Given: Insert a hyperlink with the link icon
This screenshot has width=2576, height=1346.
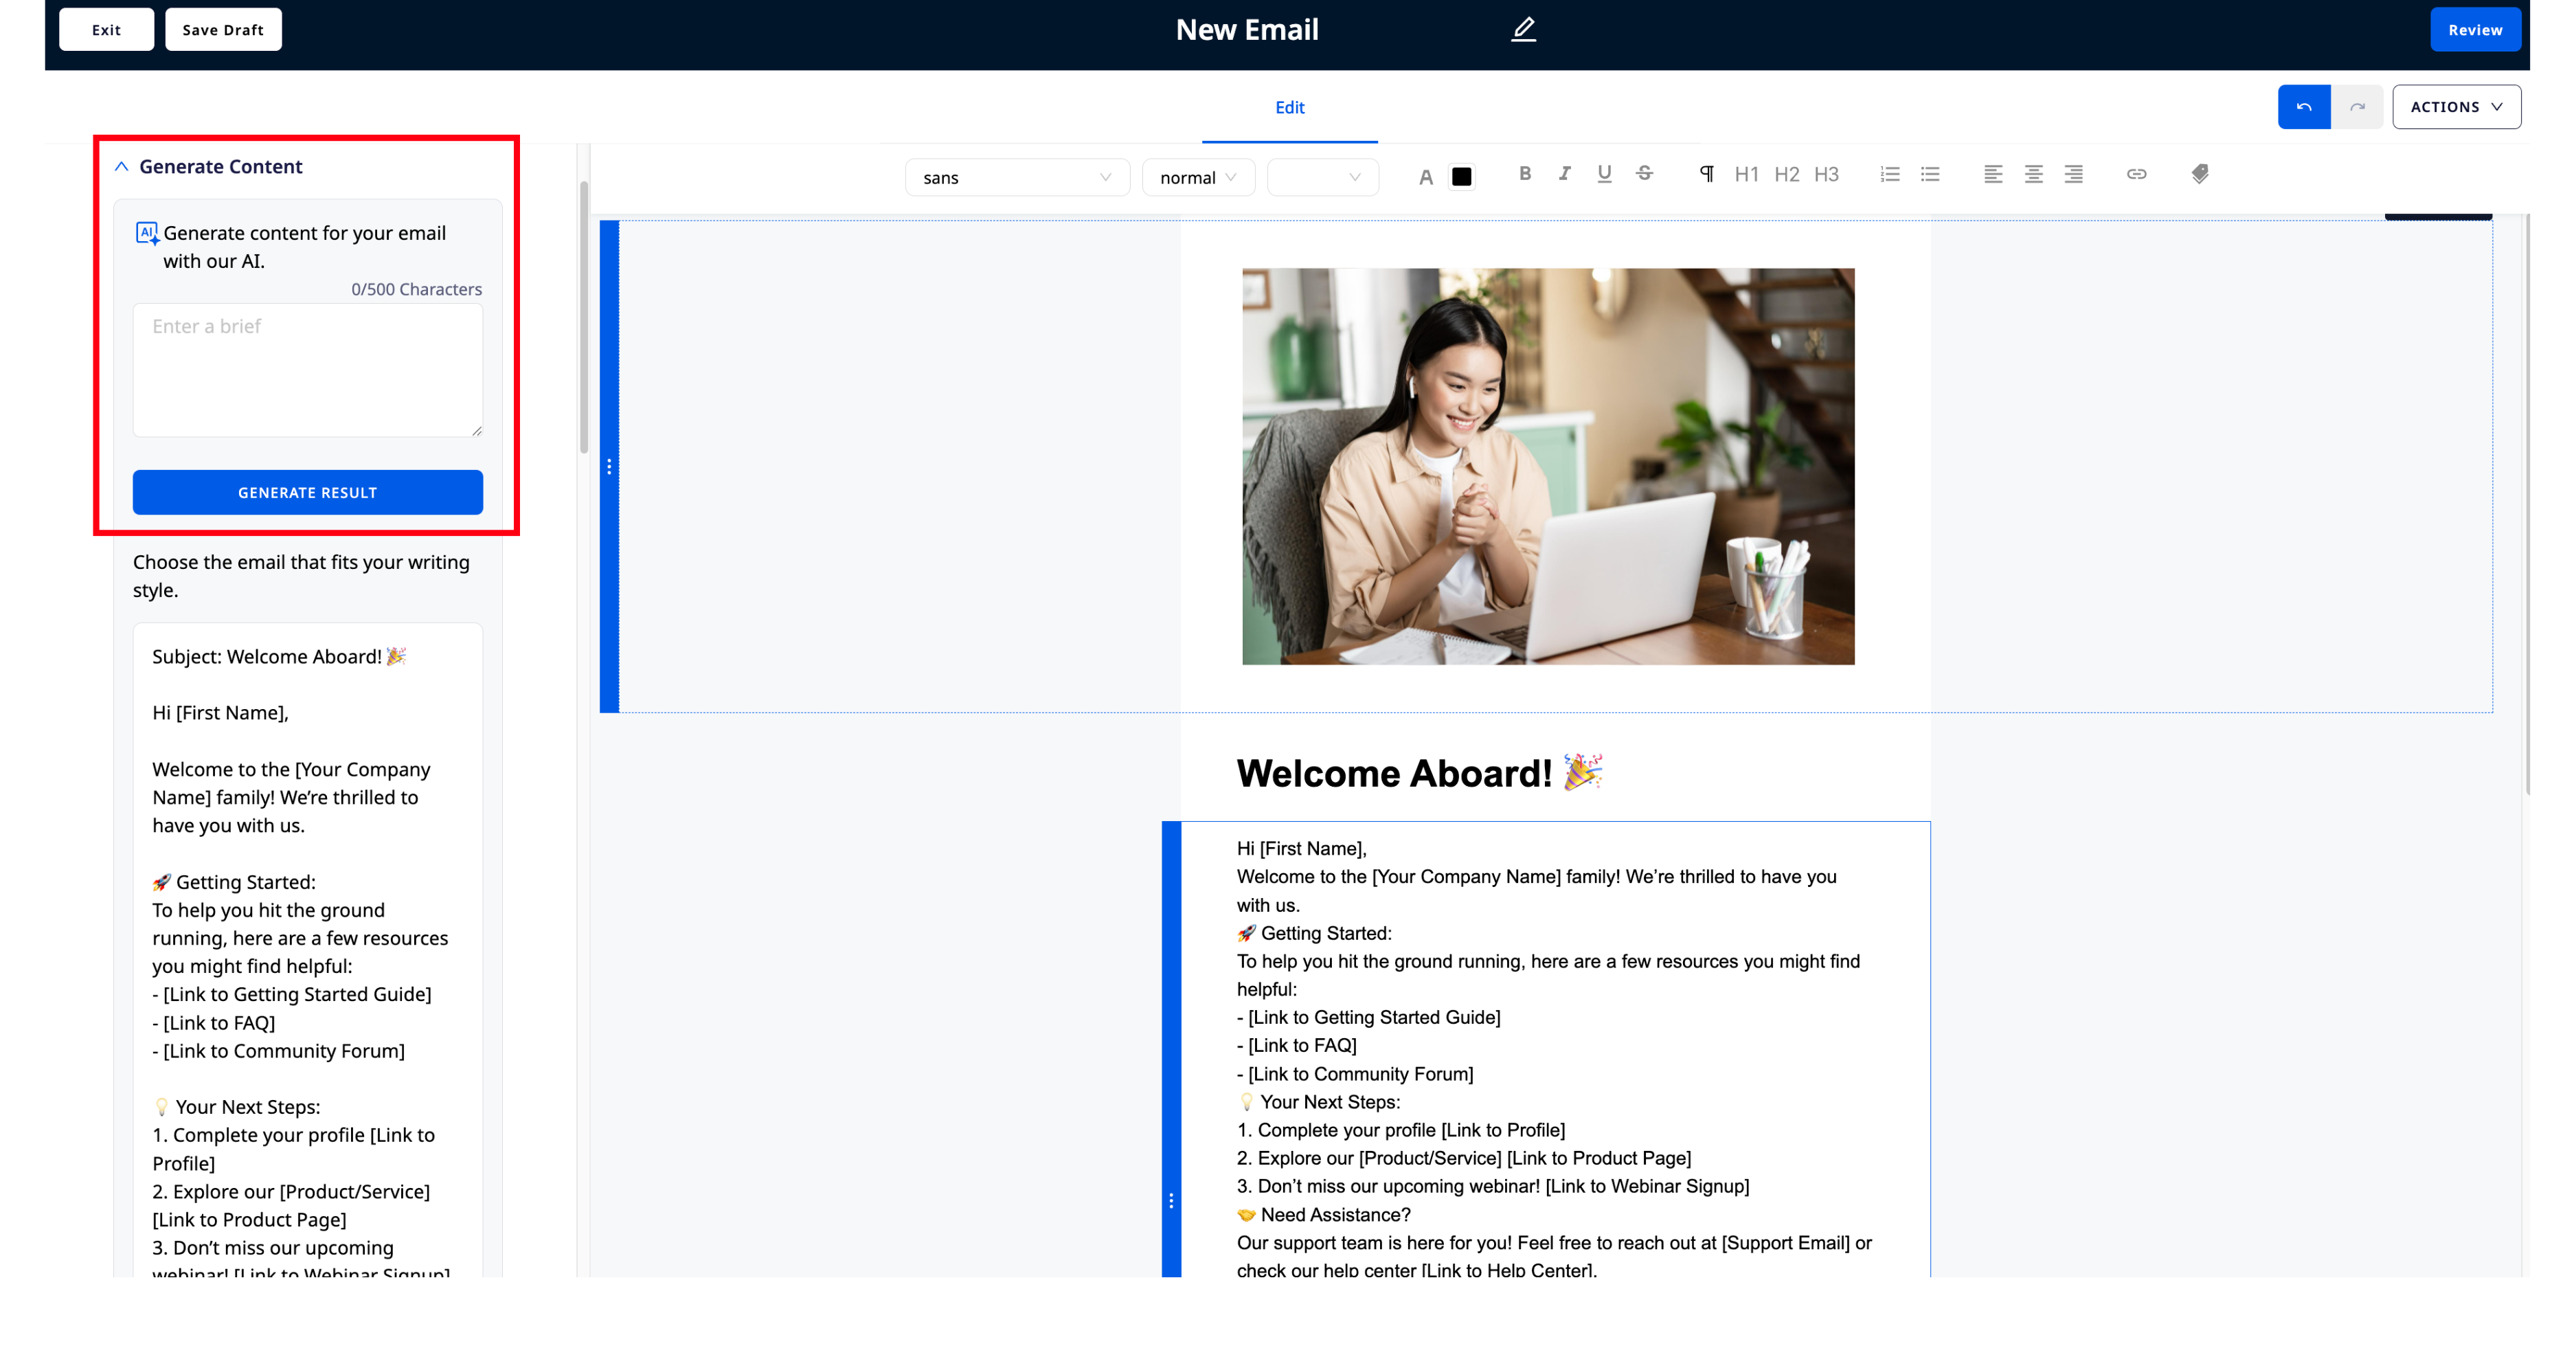Looking at the screenshot, I should (x=2136, y=174).
